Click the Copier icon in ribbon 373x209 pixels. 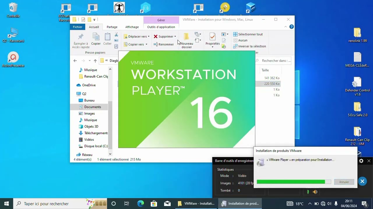pyautogui.click(x=96, y=37)
